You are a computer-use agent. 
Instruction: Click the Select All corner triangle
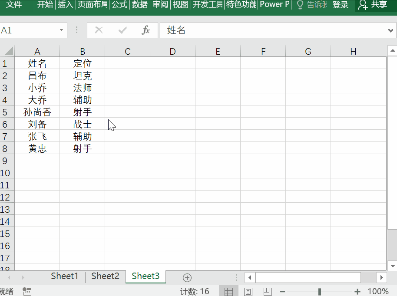tap(9, 51)
